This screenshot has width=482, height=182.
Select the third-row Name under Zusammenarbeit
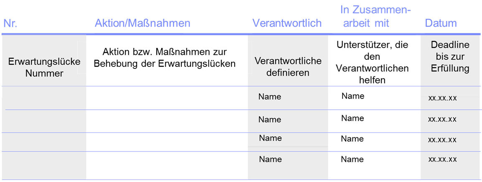pyautogui.click(x=352, y=139)
